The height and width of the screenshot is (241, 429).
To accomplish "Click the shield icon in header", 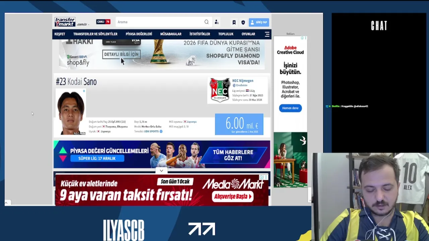I will point(243,22).
